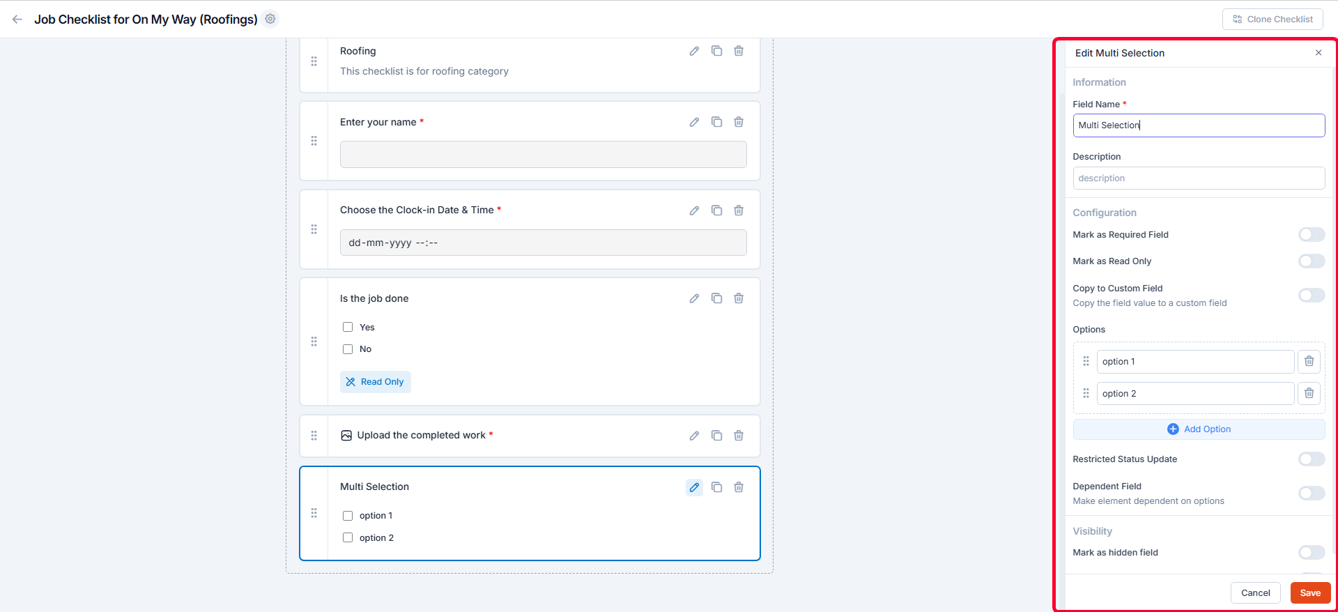Click the Read Only badge

[376, 382]
